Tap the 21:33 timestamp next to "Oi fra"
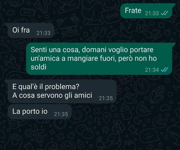The width and height of the screenshot is (180, 150). point(43,33)
